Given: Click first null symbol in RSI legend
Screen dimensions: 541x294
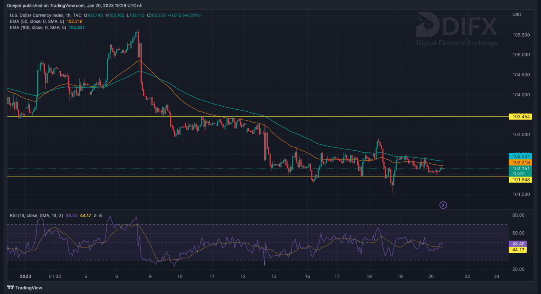Looking at the screenshot, I should tap(95, 215).
